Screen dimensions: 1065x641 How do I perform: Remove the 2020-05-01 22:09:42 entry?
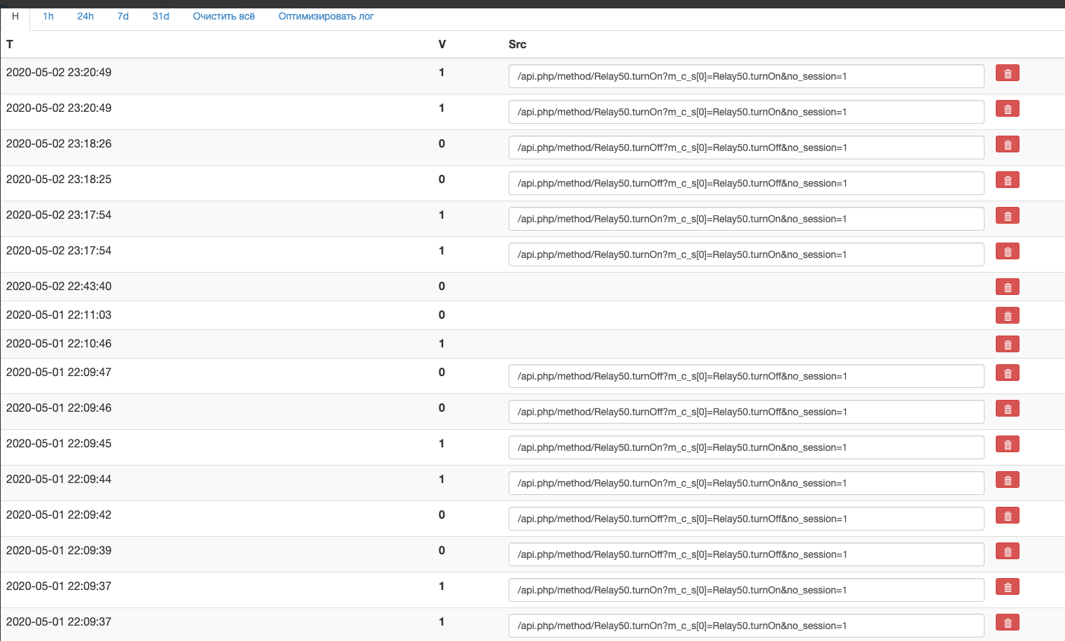click(1007, 516)
